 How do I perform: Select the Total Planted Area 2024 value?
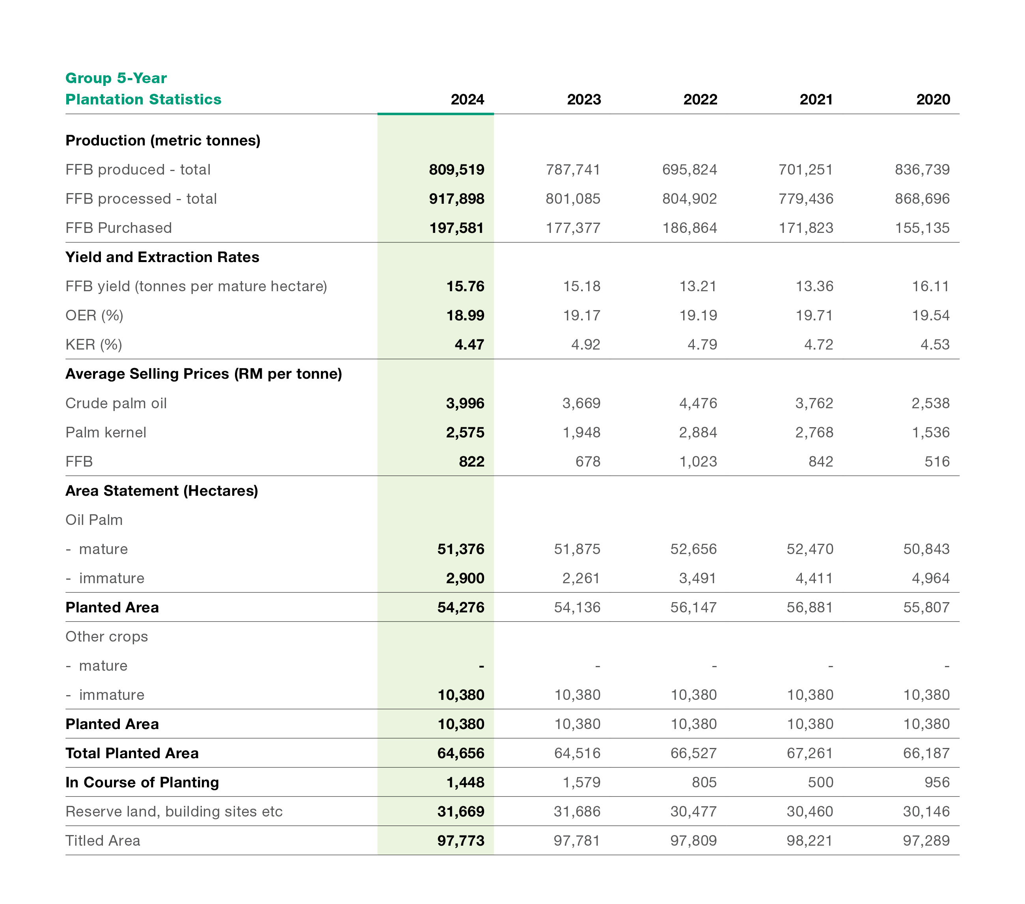(x=460, y=753)
